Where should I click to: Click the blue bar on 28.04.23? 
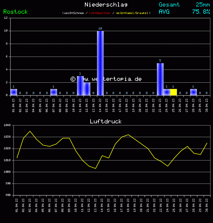tap(193, 92)
